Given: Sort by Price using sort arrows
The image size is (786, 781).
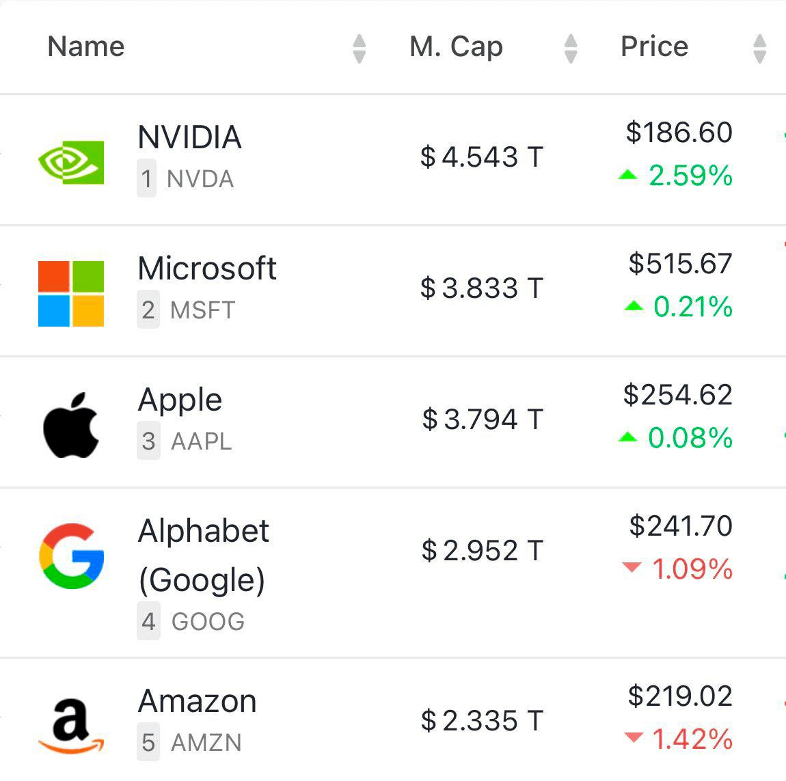Looking at the screenshot, I should (759, 49).
